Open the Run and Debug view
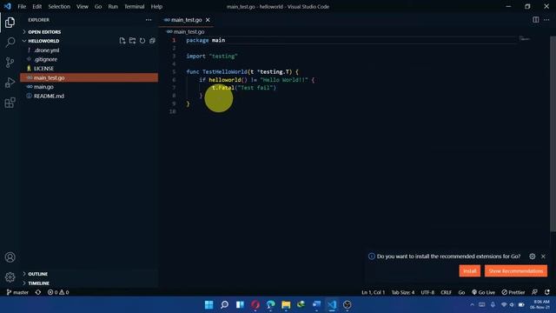This screenshot has height=313, width=556. click(x=10, y=83)
